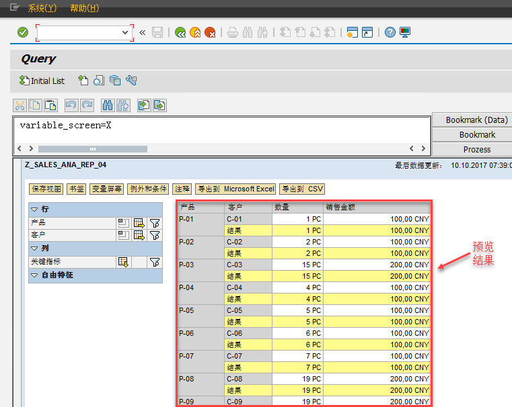Click the green Back arrow icon
This screenshot has height=407, width=512.
(180, 32)
